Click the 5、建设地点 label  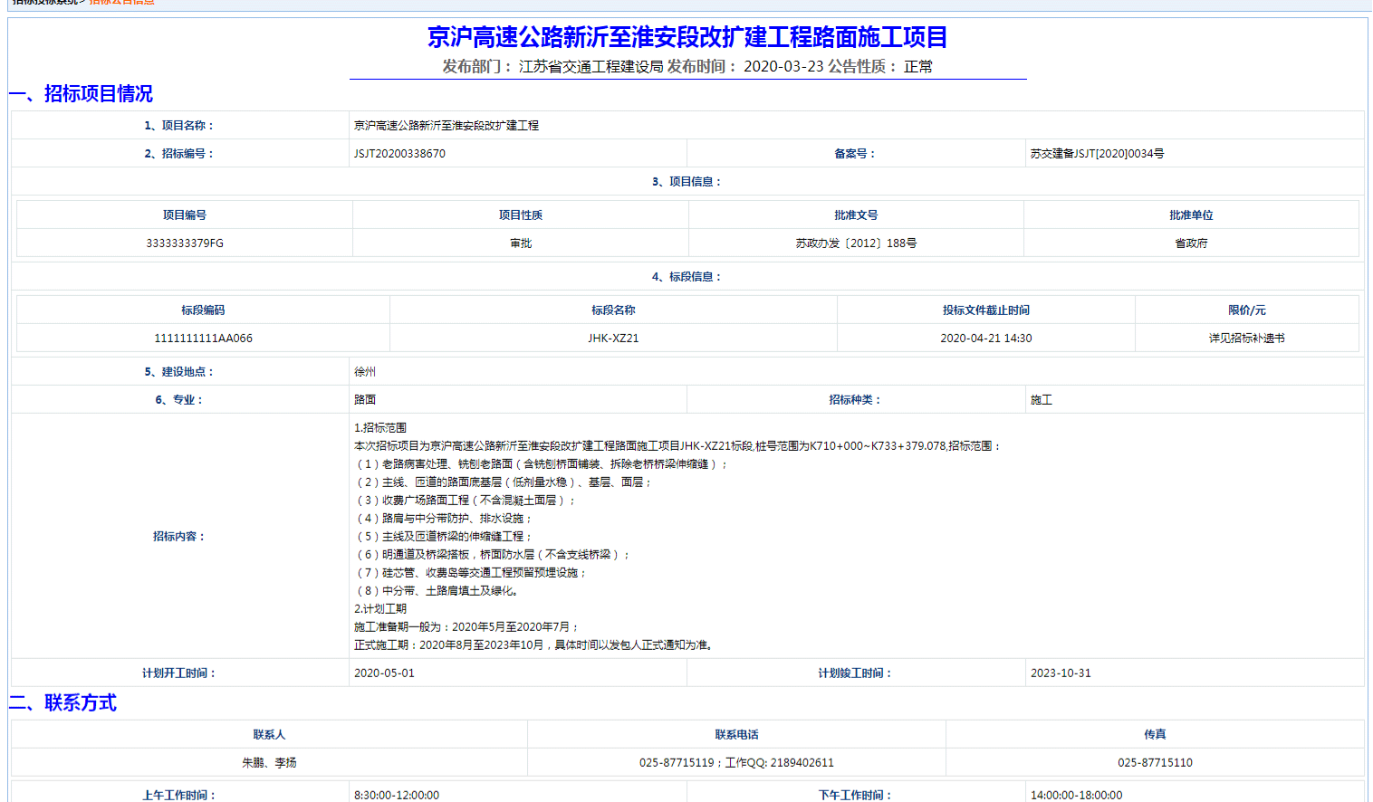(x=179, y=372)
